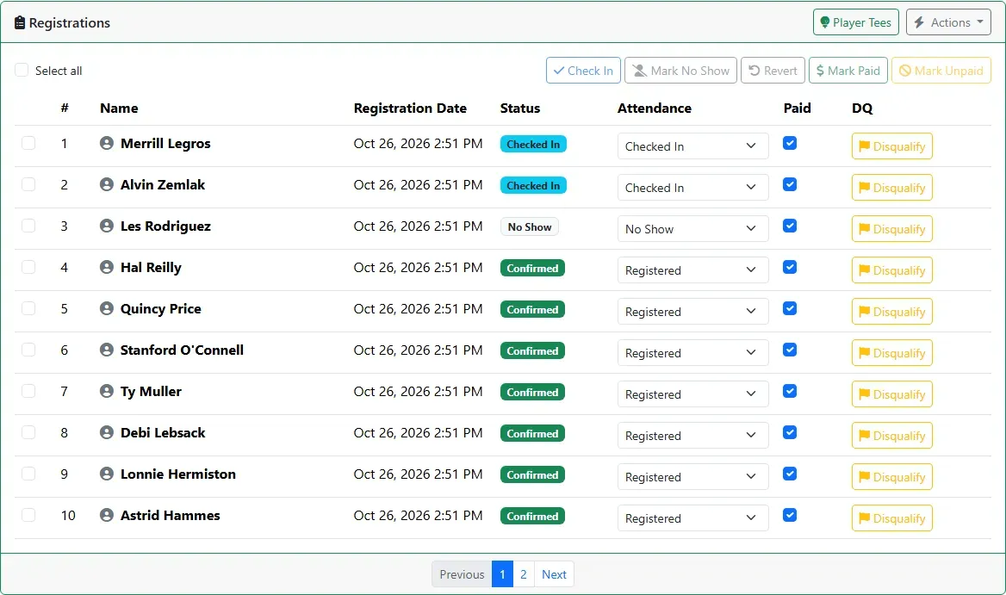Viewport: 1006px width, 595px height.
Task: Click the Mark Unpaid button
Action: click(941, 71)
